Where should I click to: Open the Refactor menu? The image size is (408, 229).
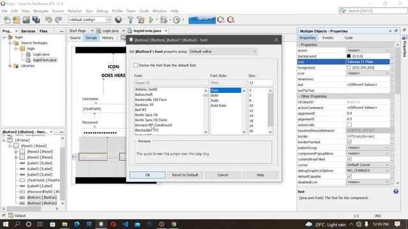75,11
